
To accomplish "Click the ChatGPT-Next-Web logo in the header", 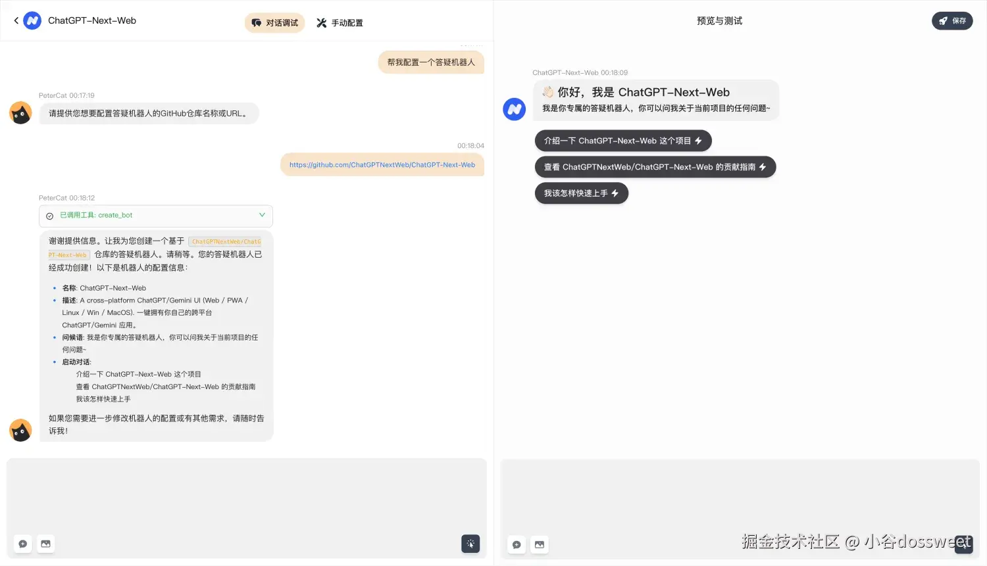I will (32, 20).
